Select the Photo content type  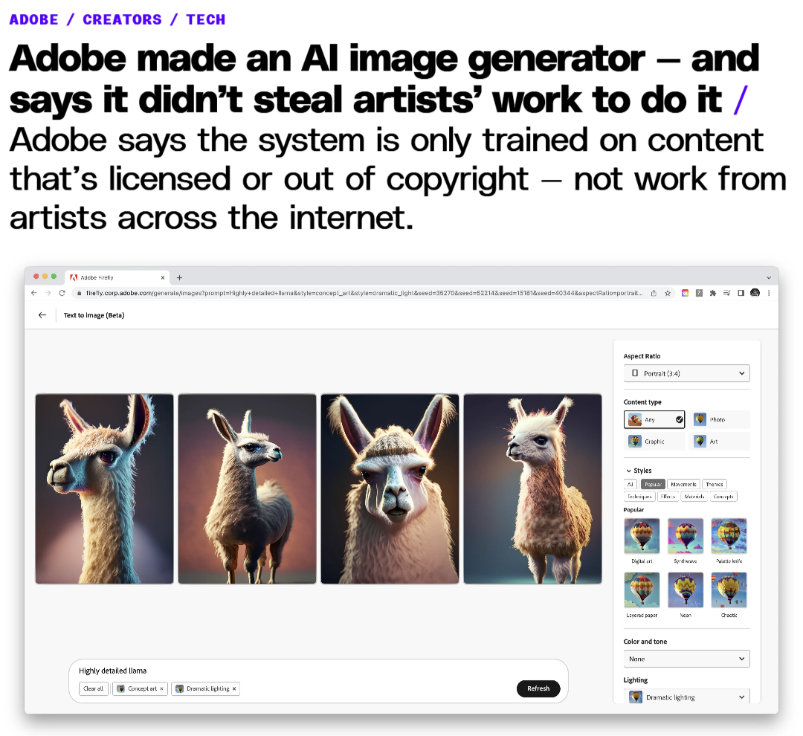click(x=720, y=419)
